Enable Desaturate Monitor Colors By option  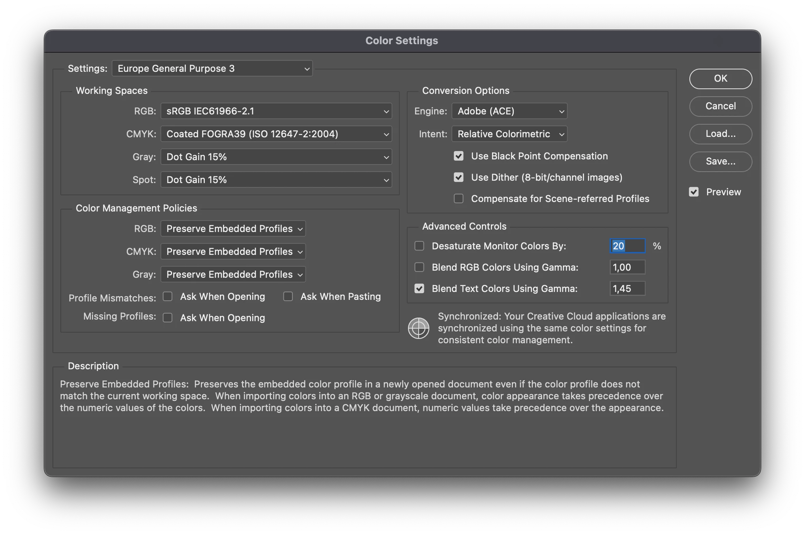click(x=419, y=246)
